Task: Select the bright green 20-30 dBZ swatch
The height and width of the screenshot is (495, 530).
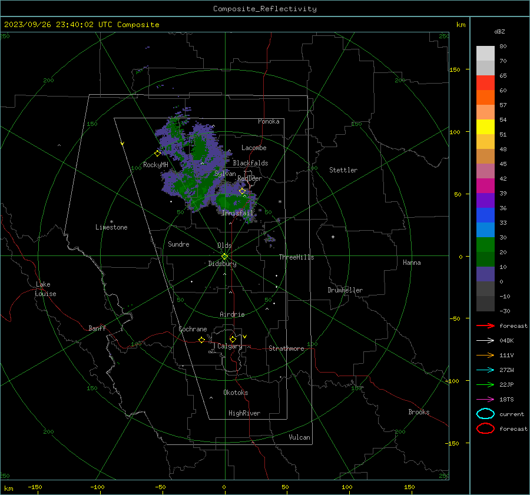Action: [x=485, y=244]
